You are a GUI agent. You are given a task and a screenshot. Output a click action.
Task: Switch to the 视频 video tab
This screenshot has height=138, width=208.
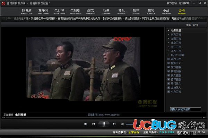coord(136,11)
